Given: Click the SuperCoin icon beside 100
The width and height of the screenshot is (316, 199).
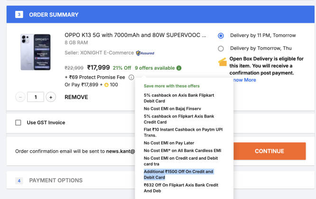Looking at the screenshot, I should pyautogui.click(x=106, y=85).
